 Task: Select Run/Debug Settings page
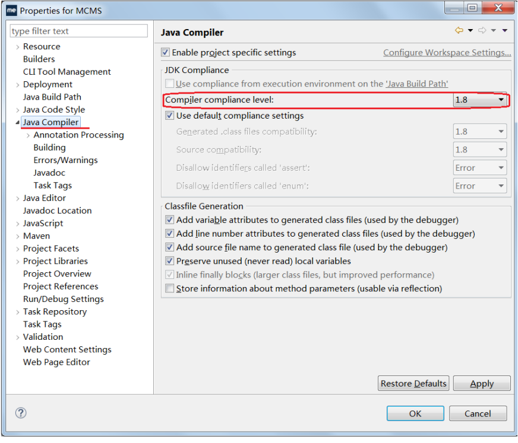[x=63, y=299]
